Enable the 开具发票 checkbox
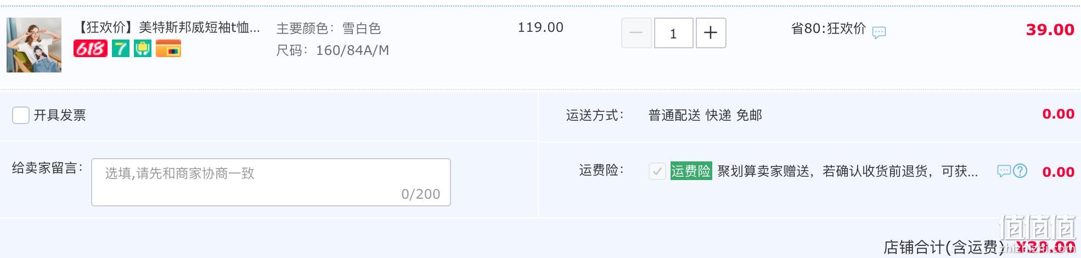The width and height of the screenshot is (1081, 258). point(21,115)
